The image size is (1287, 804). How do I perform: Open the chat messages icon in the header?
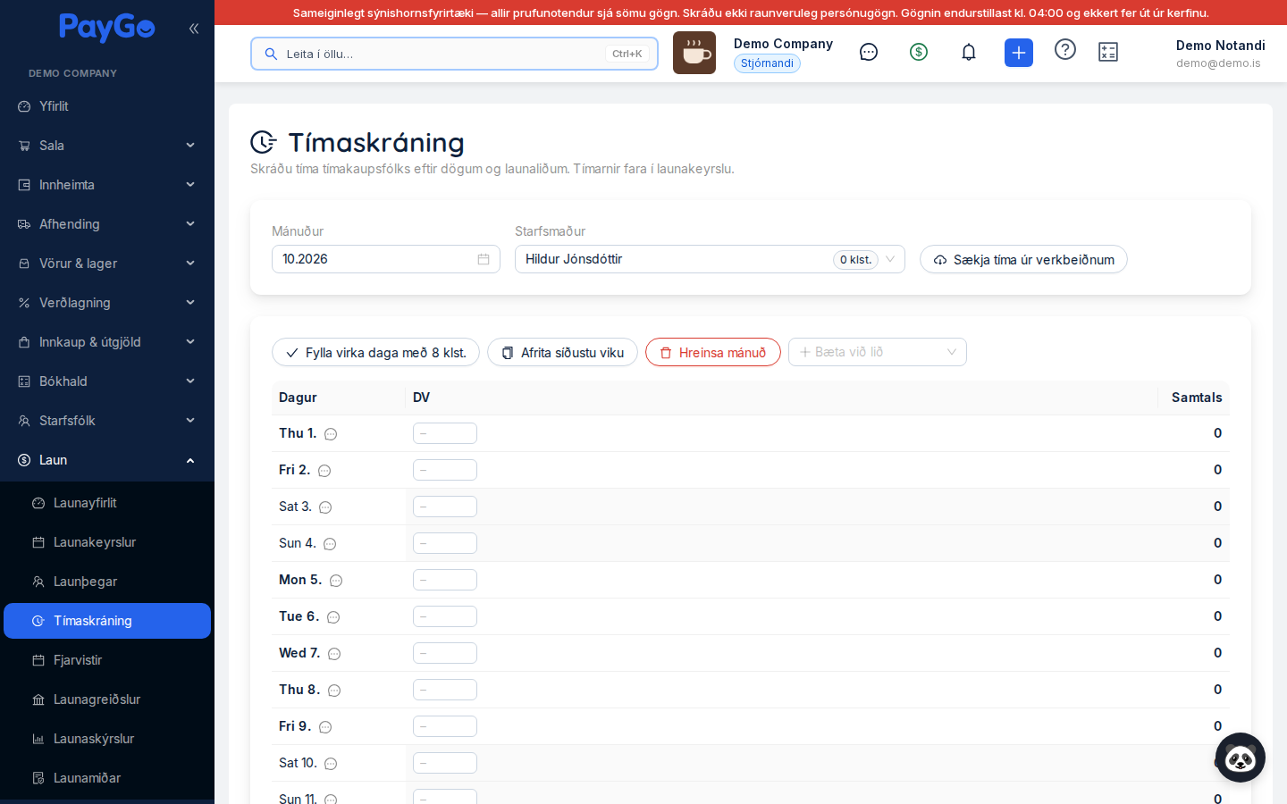pyautogui.click(x=869, y=53)
